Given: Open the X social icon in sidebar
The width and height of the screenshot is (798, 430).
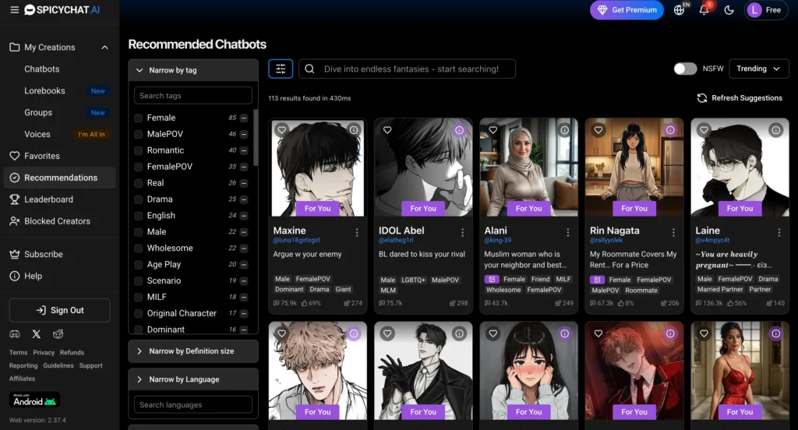Looking at the screenshot, I should coord(36,334).
